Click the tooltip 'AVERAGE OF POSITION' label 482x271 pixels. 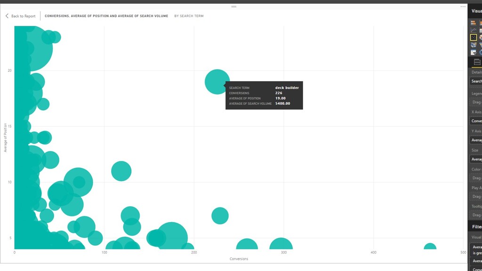pyautogui.click(x=245, y=98)
